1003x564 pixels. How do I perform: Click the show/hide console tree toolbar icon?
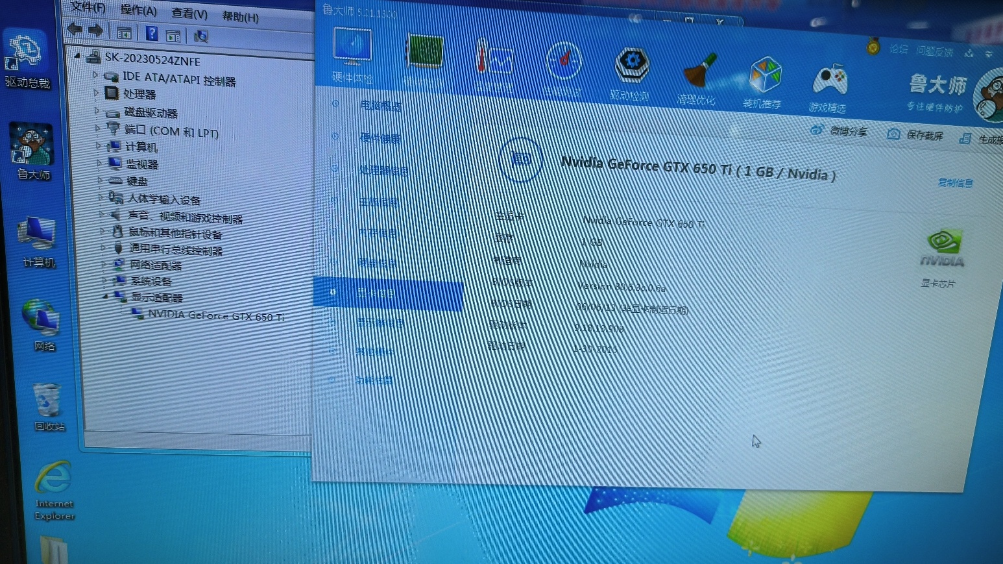(124, 32)
